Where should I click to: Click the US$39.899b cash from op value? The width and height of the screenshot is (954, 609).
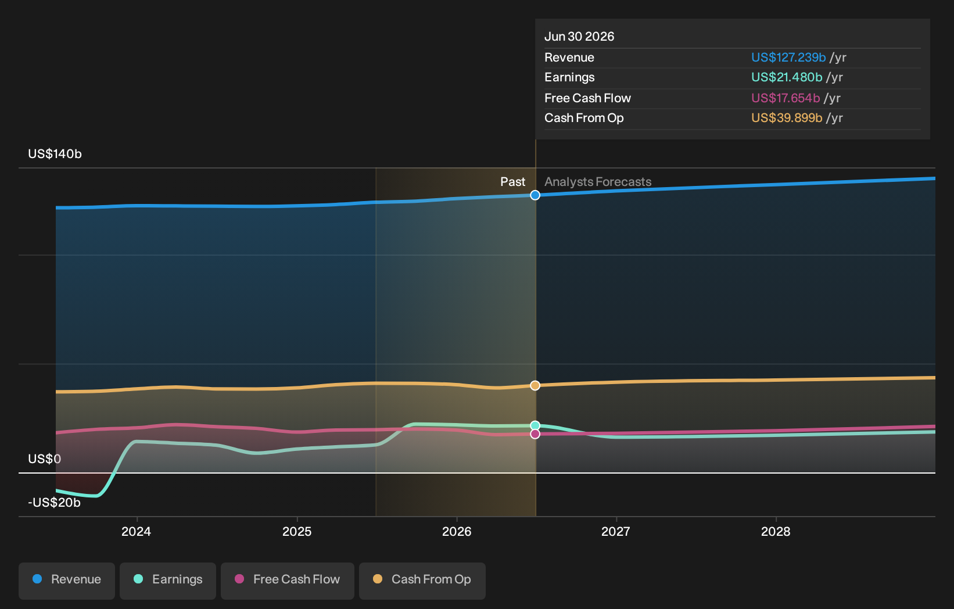click(787, 118)
